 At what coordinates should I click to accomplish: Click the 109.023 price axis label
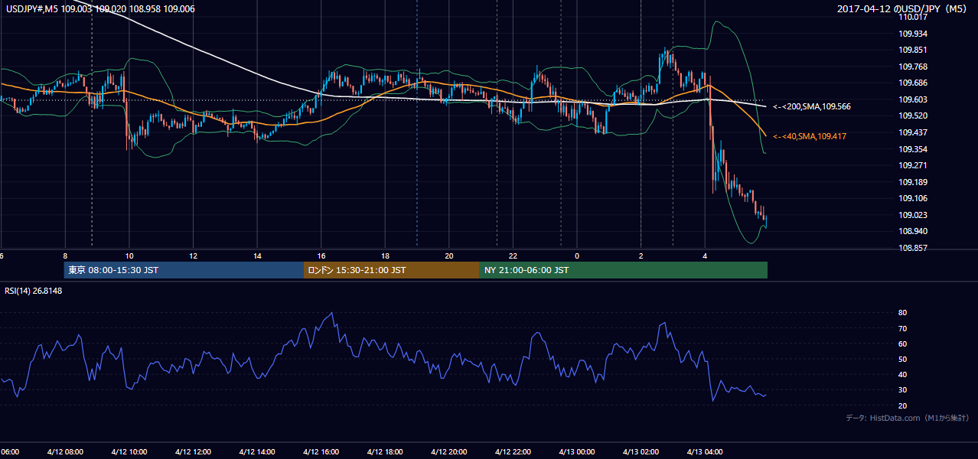[914, 215]
